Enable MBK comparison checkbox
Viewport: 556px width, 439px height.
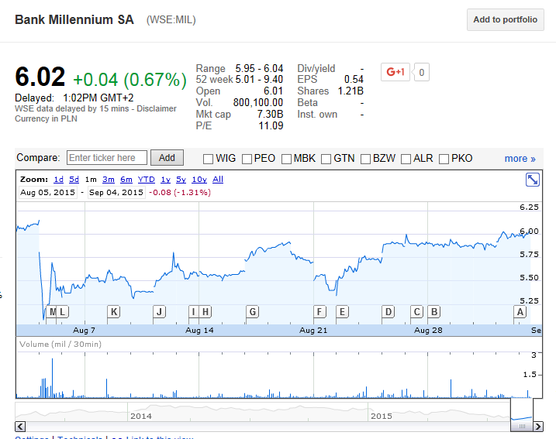[x=286, y=159]
